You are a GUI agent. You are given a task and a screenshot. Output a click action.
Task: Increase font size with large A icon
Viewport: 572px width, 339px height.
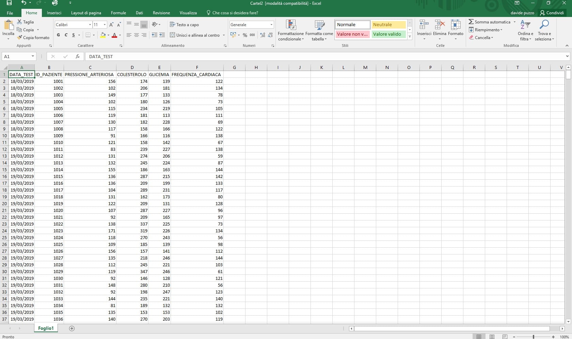(111, 24)
